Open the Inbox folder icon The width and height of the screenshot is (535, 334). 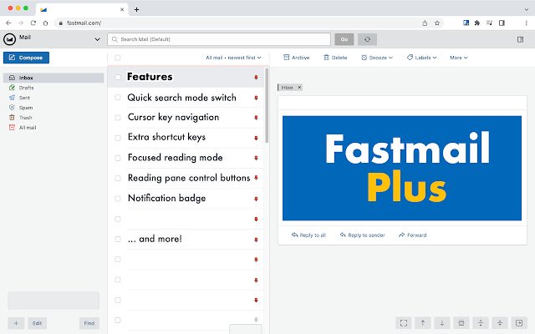[12, 78]
